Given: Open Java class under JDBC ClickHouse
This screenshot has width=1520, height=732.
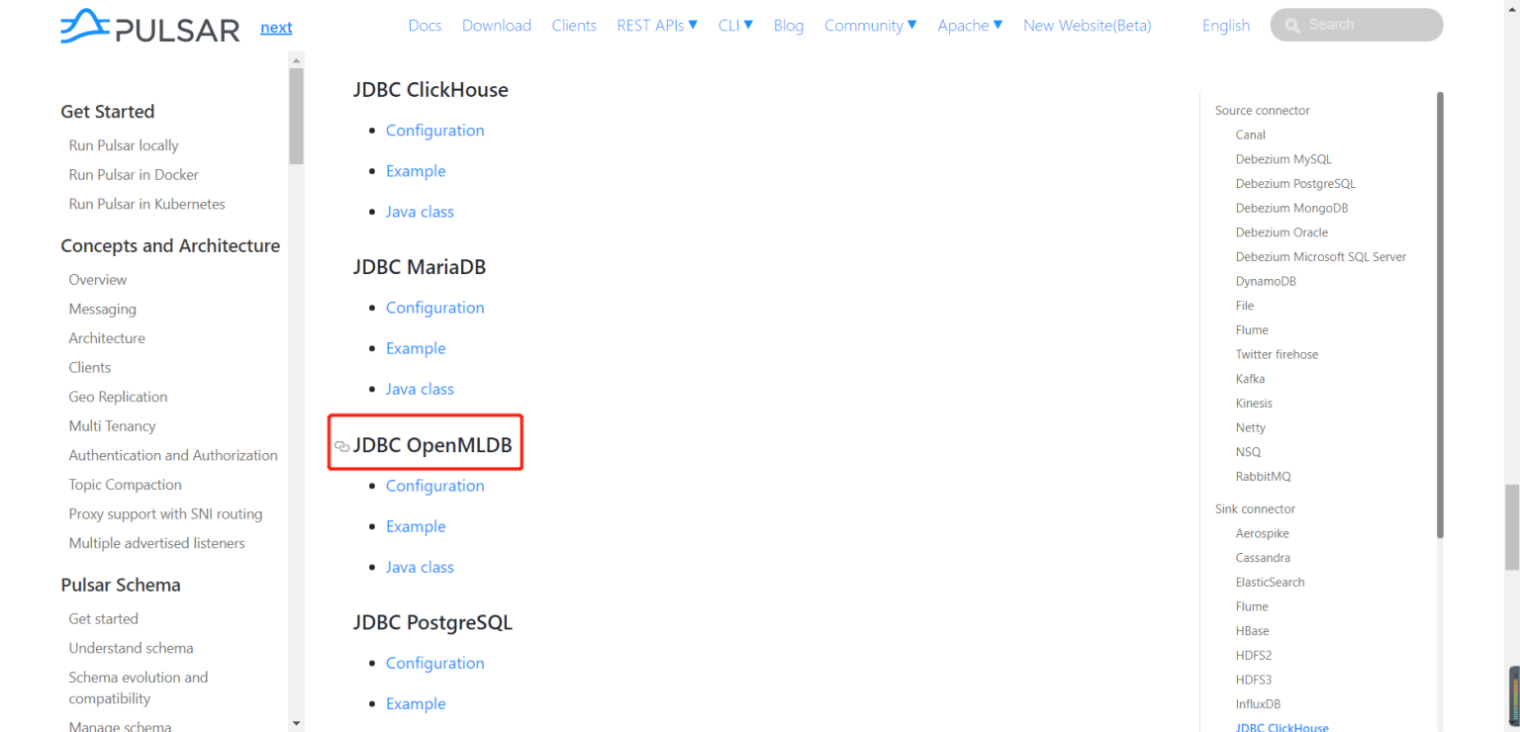Looking at the screenshot, I should [420, 212].
